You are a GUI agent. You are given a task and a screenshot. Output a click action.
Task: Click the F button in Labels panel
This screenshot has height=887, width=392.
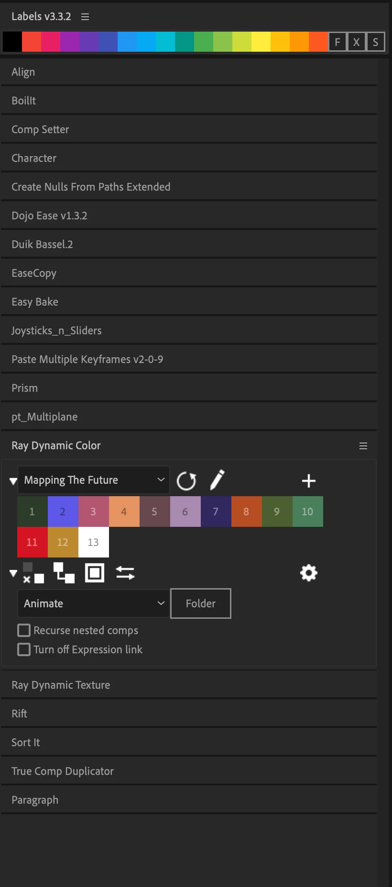click(338, 42)
